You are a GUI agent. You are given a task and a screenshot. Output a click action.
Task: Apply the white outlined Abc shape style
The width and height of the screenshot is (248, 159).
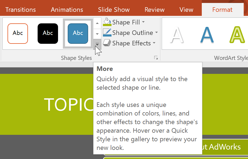coord(17,33)
